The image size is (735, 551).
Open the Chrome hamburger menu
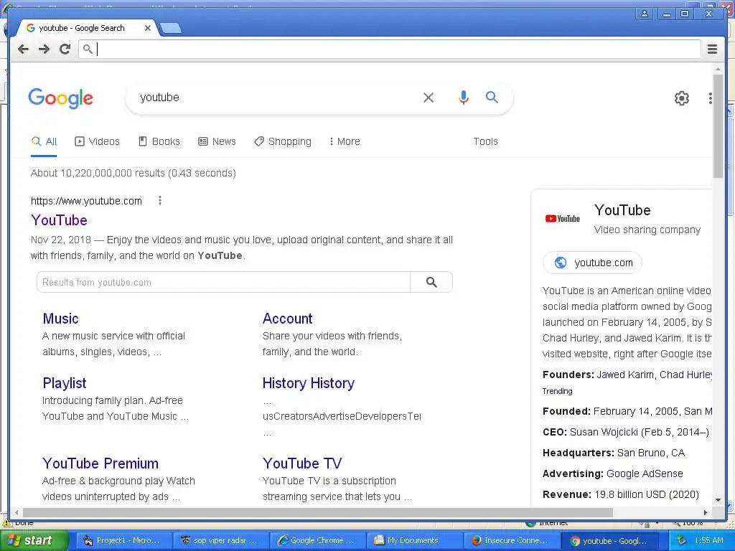(x=712, y=49)
